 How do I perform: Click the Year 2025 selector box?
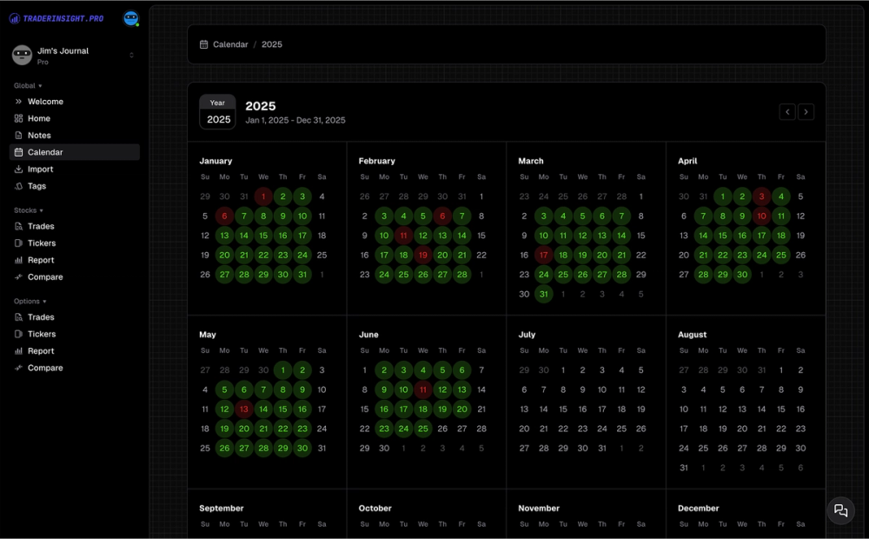point(217,111)
